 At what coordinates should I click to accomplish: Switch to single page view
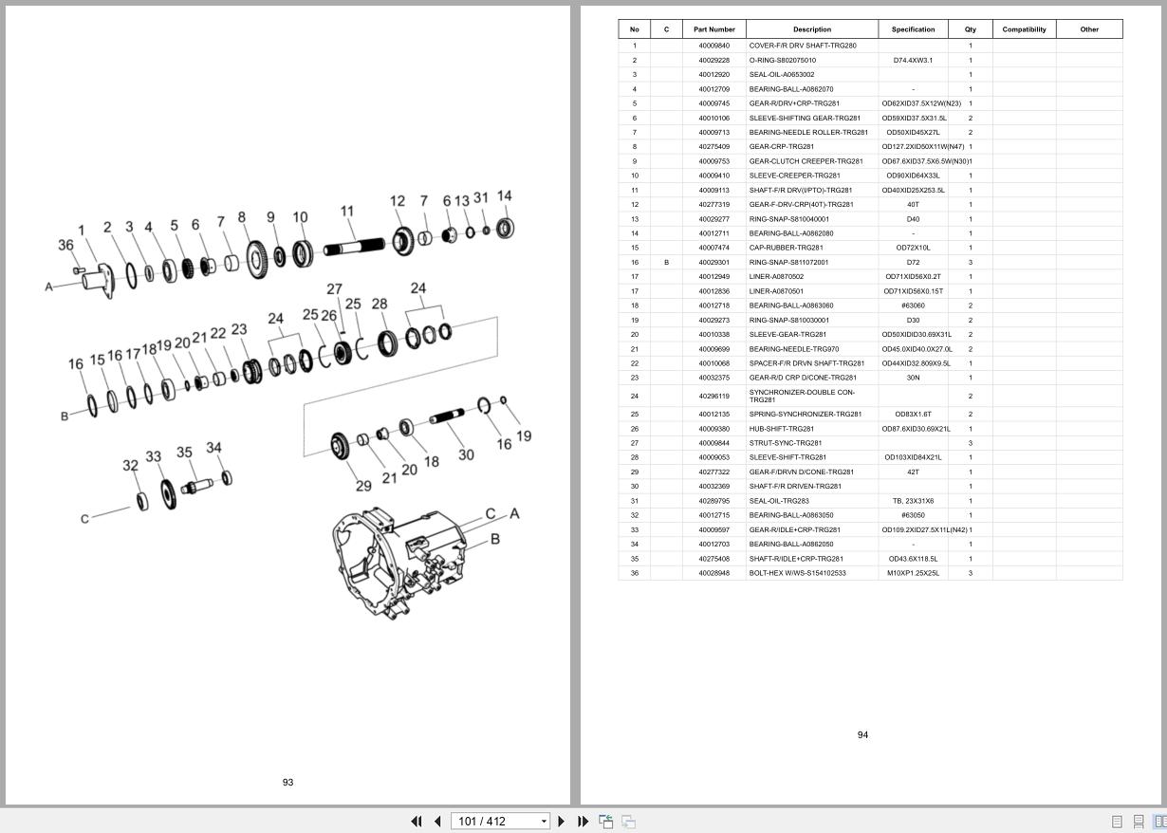click(1117, 822)
